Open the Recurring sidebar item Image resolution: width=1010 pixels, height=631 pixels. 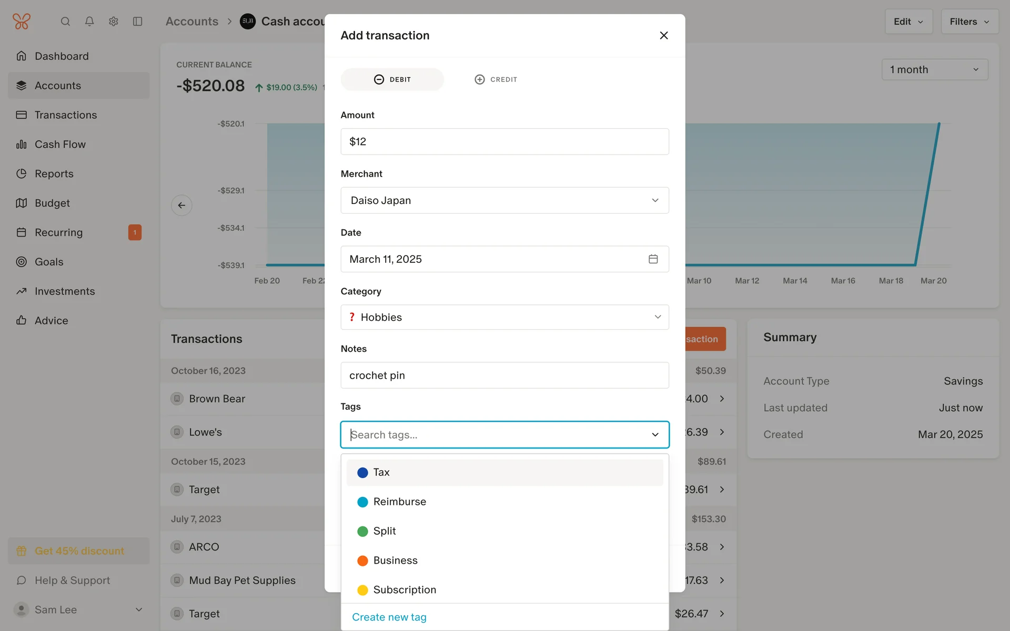pos(58,232)
